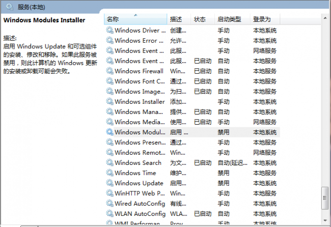Click the gear icon beside Windows Remot...
The image size is (331, 227).
coord(109,152)
